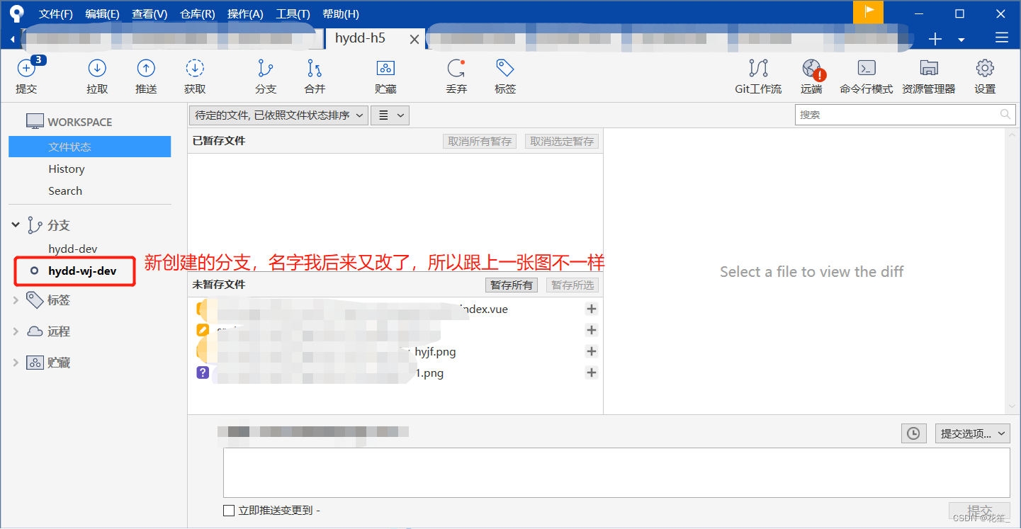
Task: Close the hydd-h5 tab
Action: pos(414,40)
